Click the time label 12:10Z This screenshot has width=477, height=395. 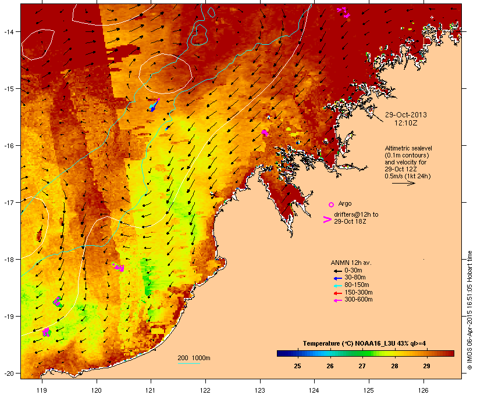[x=406, y=123]
